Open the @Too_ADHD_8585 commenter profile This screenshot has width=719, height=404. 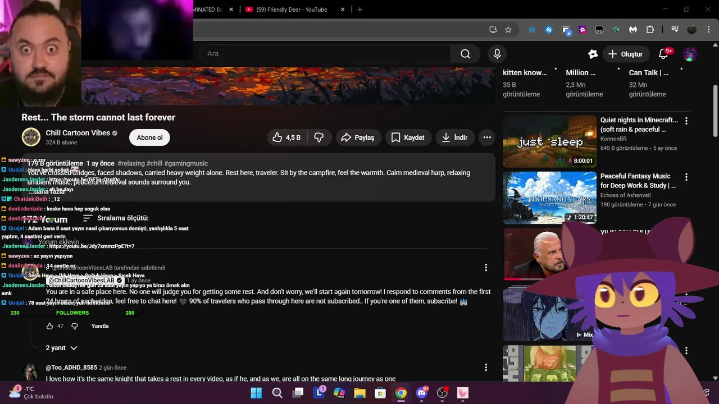point(71,368)
